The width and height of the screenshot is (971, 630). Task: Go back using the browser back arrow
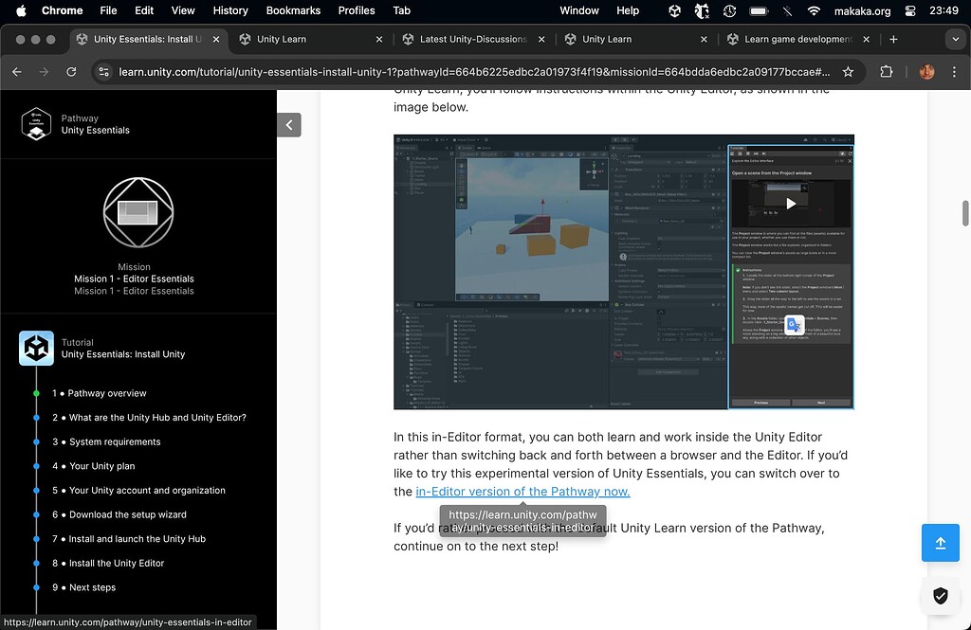16,71
